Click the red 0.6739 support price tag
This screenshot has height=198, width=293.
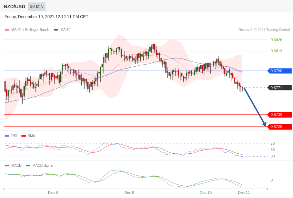[280, 114]
